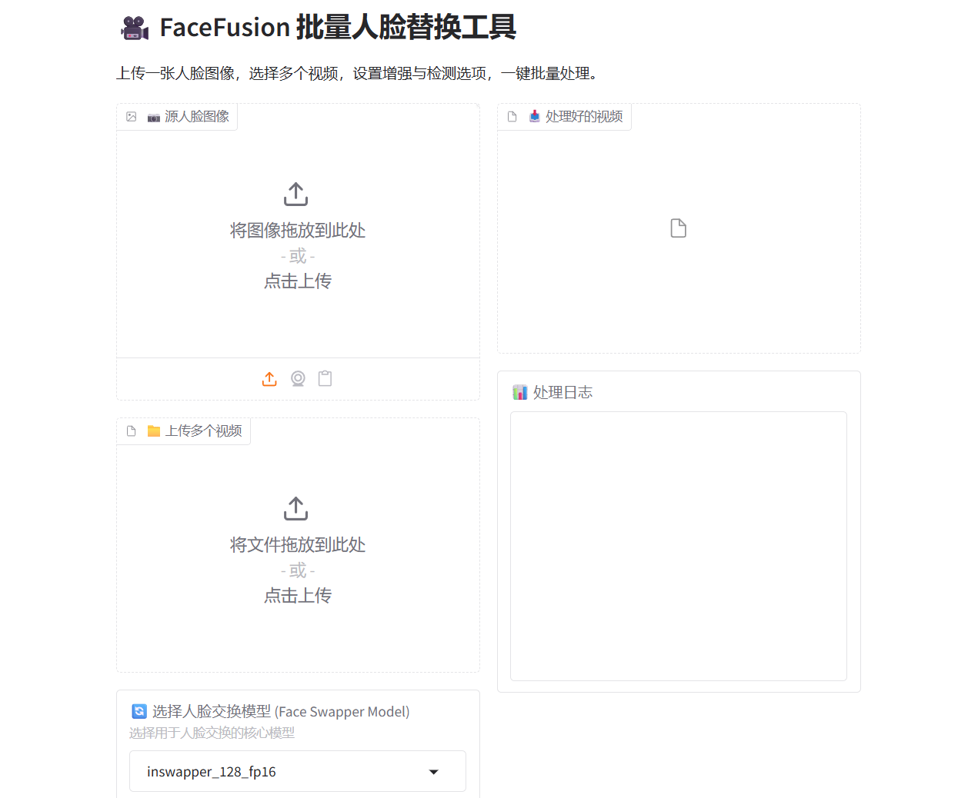The image size is (968, 798).
Task: Click the 选择用于人脸交换的核心模型 description text
Action: pos(212,733)
